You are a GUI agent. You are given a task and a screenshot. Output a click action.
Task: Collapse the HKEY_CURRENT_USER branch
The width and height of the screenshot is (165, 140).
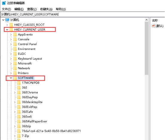click(x=7, y=30)
